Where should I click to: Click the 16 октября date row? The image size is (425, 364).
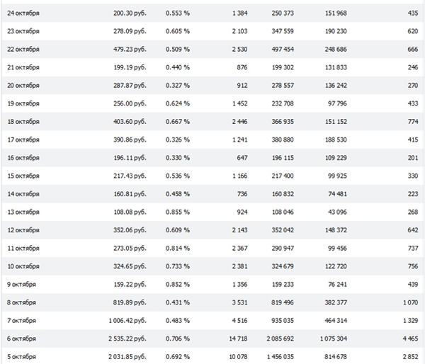point(23,158)
